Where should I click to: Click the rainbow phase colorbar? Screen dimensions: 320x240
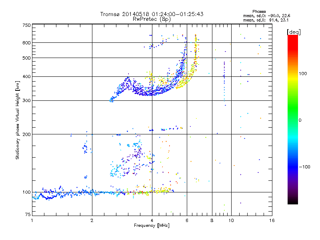coord(293,119)
